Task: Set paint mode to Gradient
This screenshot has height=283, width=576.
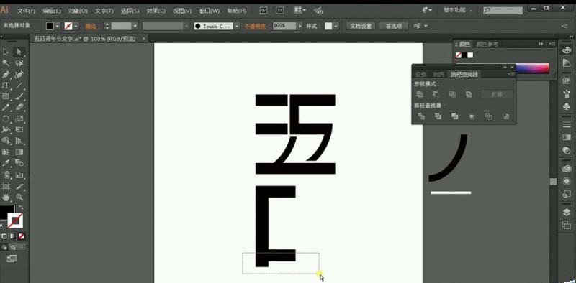Action: tap(13, 236)
